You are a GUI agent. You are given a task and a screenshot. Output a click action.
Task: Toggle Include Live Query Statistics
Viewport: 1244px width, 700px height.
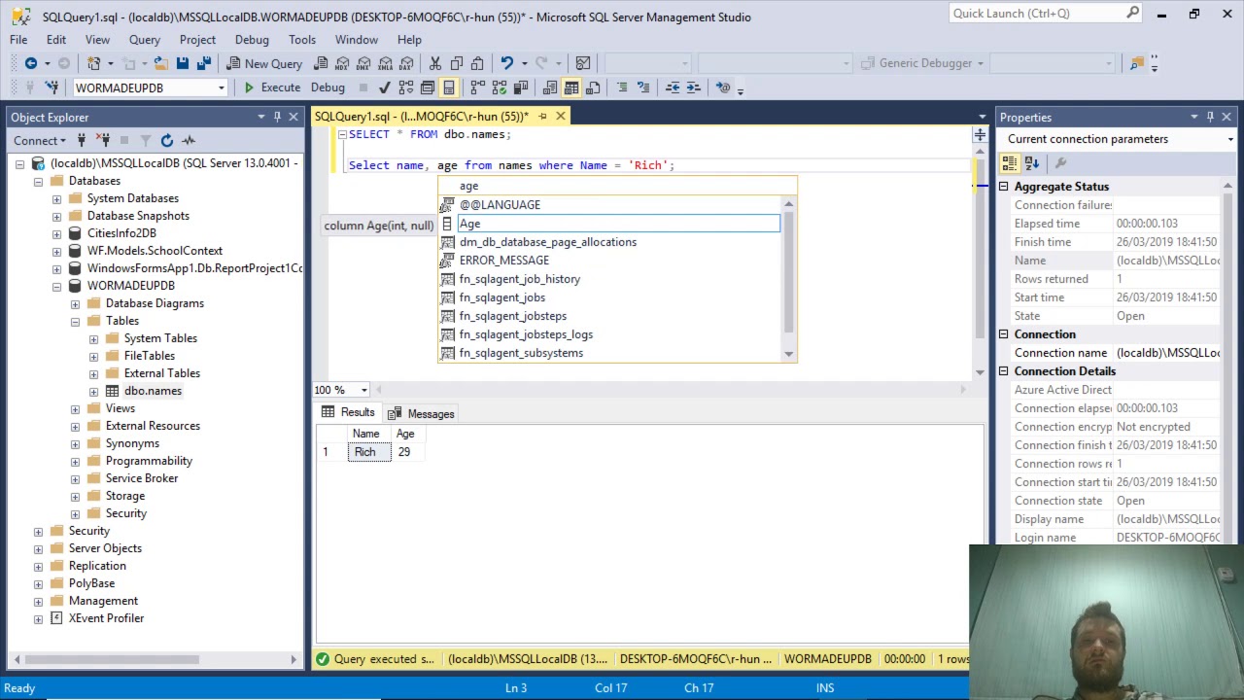(500, 87)
